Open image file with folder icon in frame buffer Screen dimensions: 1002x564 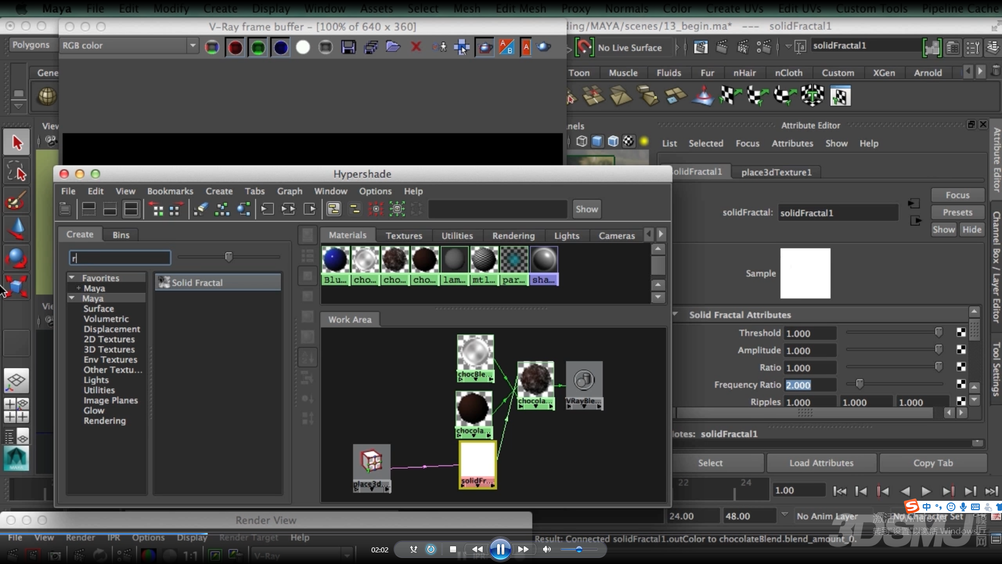click(x=393, y=47)
